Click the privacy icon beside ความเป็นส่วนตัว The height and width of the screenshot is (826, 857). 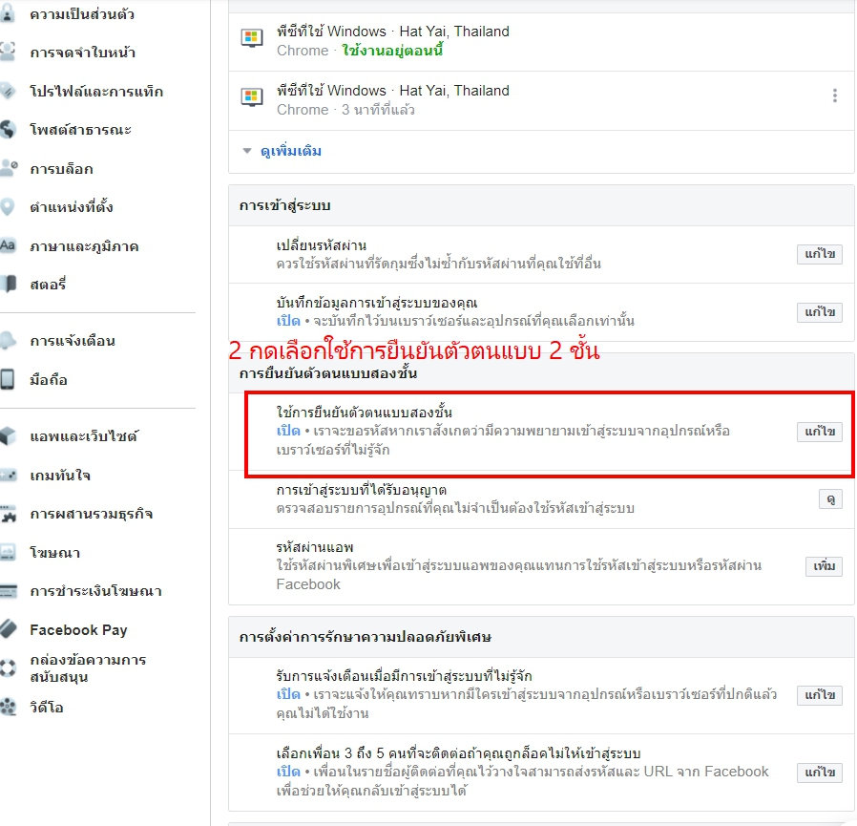click(x=8, y=13)
